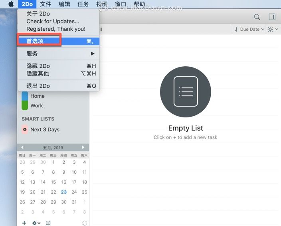Expand the 服务 submenu
This screenshot has height=226, width=281.
[59, 54]
